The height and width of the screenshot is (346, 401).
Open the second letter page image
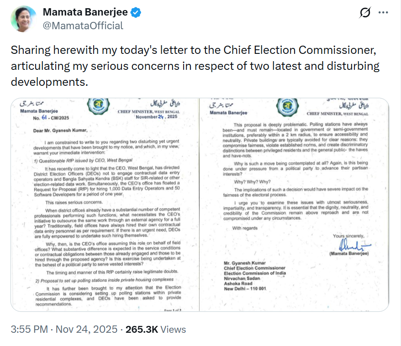[294, 204]
